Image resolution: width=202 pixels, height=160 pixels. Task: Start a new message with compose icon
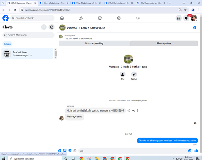click(51, 27)
